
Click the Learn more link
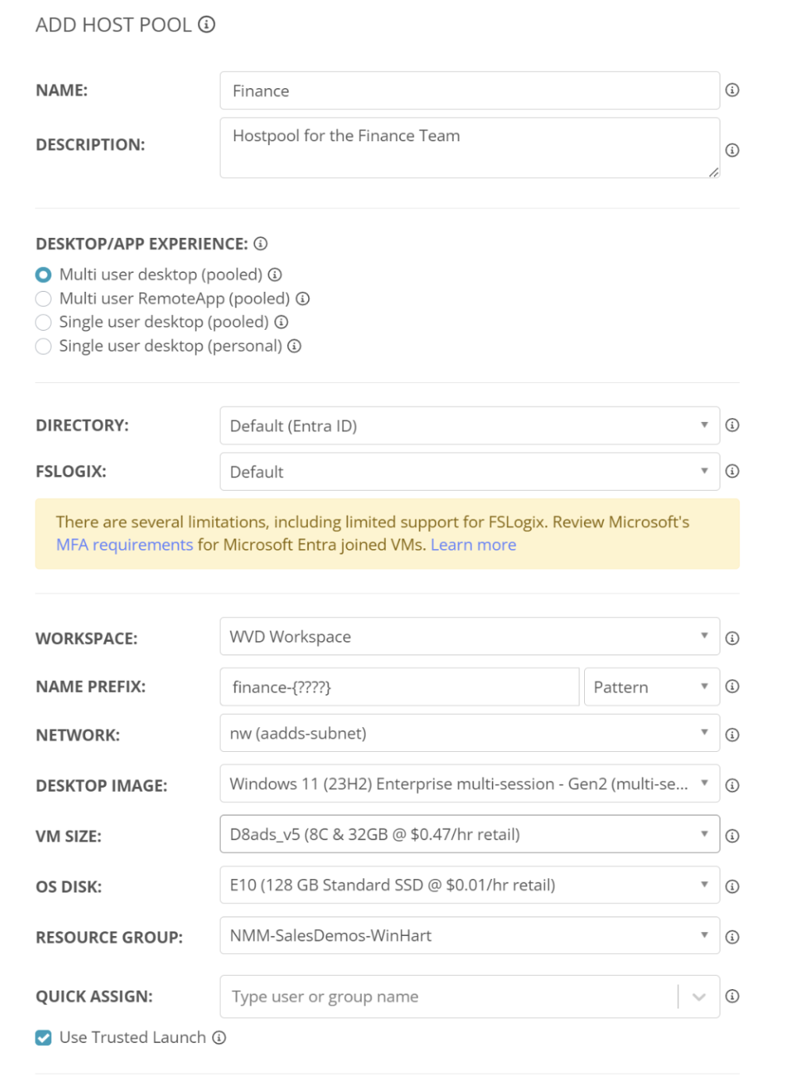coord(473,545)
